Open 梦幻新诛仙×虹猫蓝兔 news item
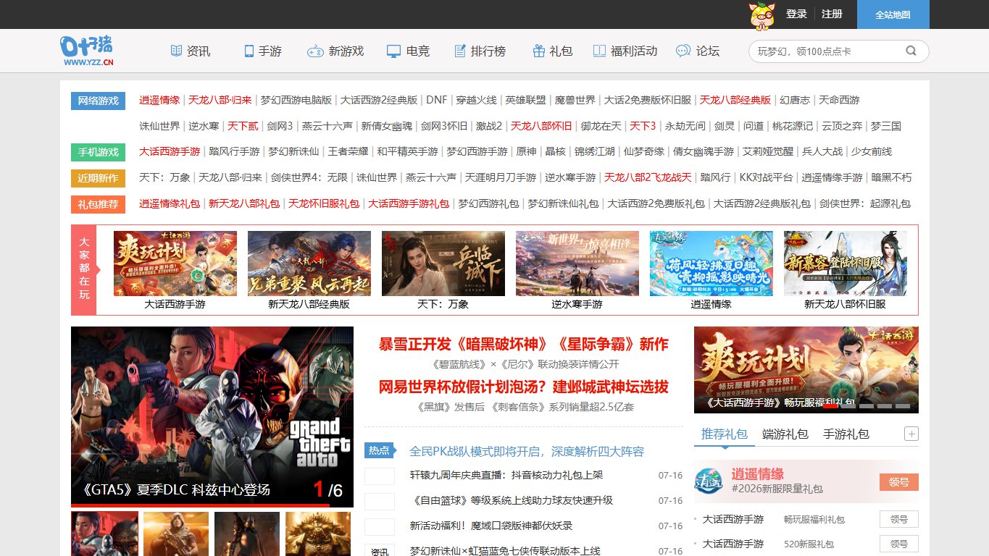This screenshot has width=989, height=556. pos(505,550)
